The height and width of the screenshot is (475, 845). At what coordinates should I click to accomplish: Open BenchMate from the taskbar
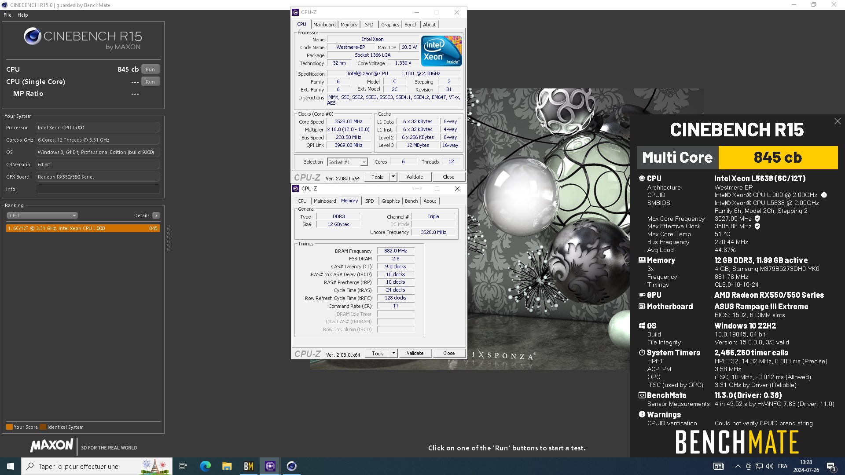pos(249,466)
